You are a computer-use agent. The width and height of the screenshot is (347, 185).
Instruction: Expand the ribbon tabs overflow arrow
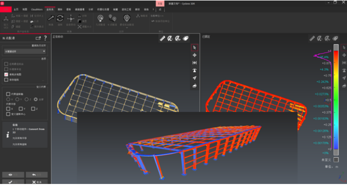click(153, 9)
